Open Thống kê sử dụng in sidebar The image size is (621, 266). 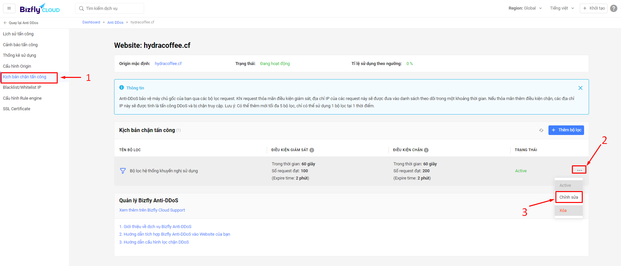point(19,55)
